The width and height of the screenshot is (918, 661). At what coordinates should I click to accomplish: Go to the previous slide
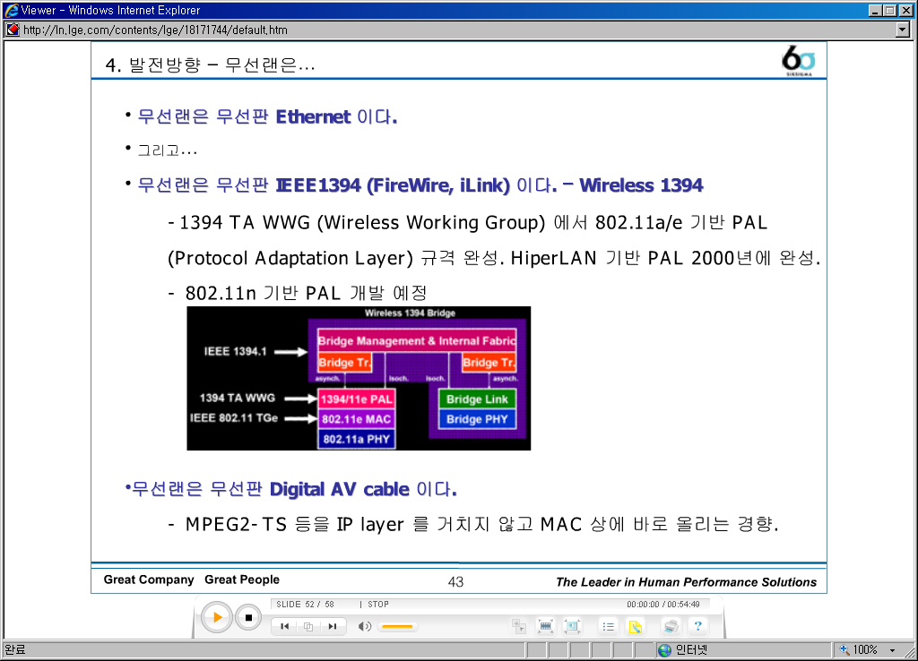point(284,626)
